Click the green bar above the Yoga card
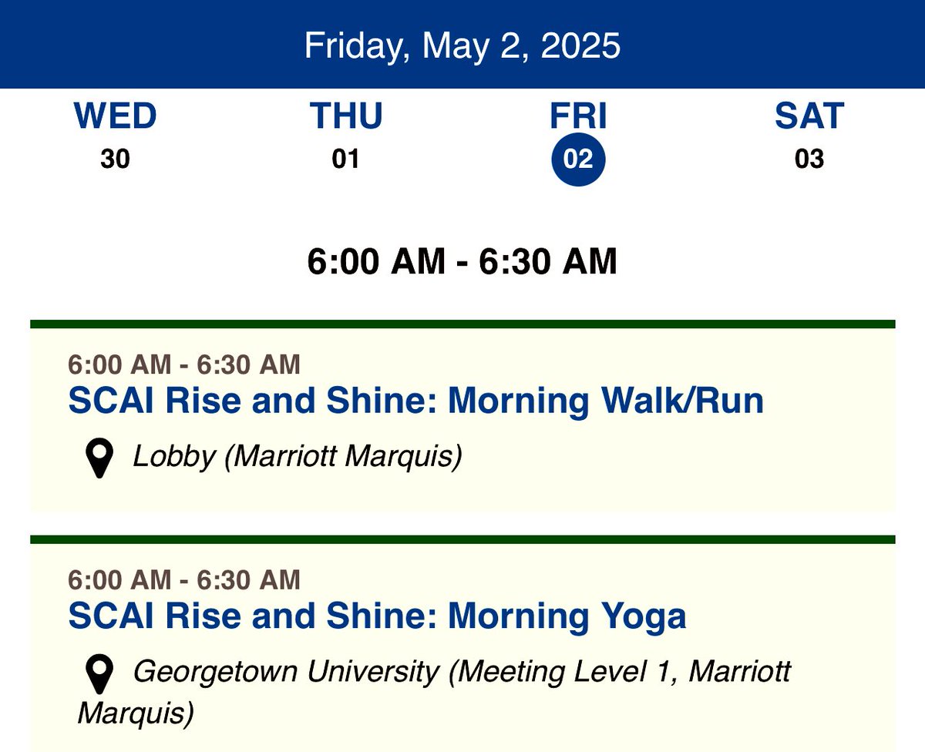The height and width of the screenshot is (752, 925). click(x=462, y=539)
